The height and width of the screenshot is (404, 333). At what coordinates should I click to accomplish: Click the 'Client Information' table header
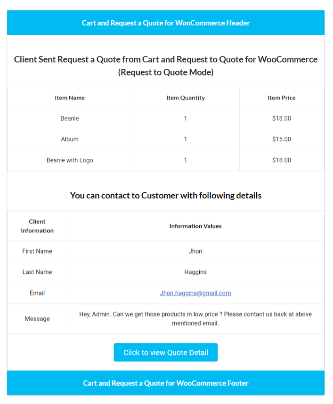point(37,226)
